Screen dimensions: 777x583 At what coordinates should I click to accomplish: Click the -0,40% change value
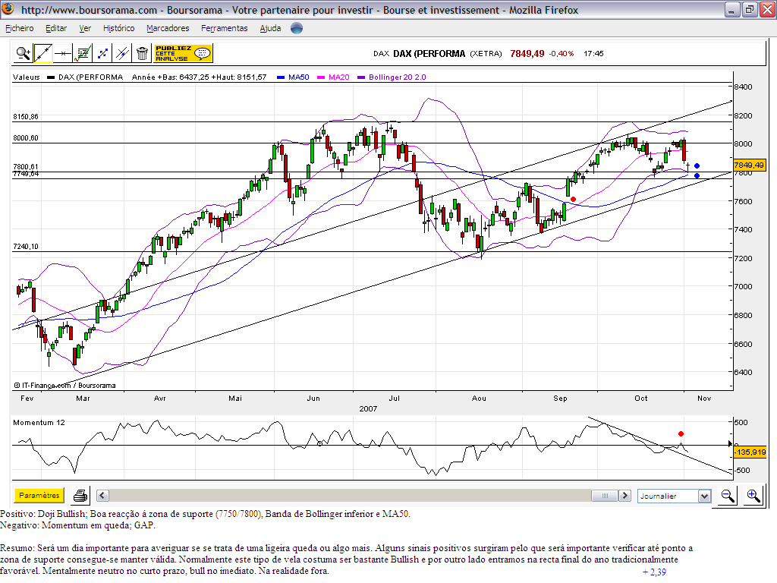point(562,54)
